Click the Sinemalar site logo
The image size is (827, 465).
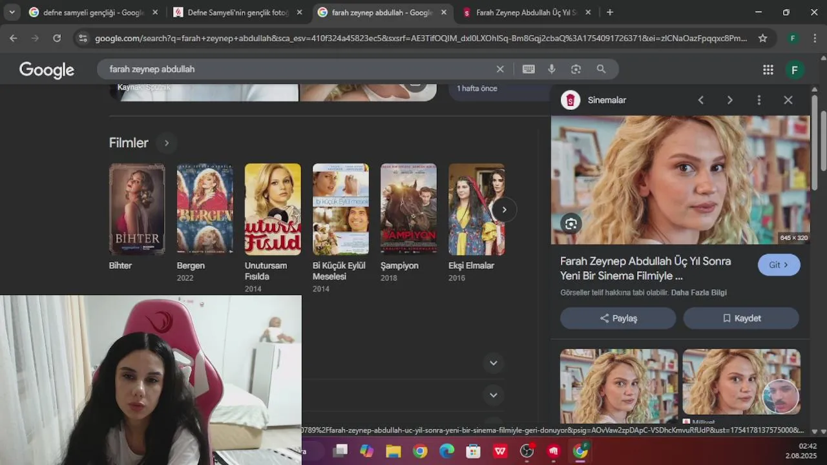[x=570, y=100]
